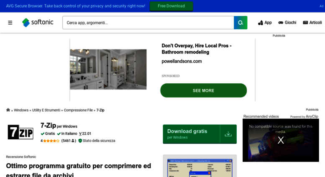The height and width of the screenshot is (177, 325).
Task: Click the Download gratis per Windows button
Action: (x=200, y=134)
